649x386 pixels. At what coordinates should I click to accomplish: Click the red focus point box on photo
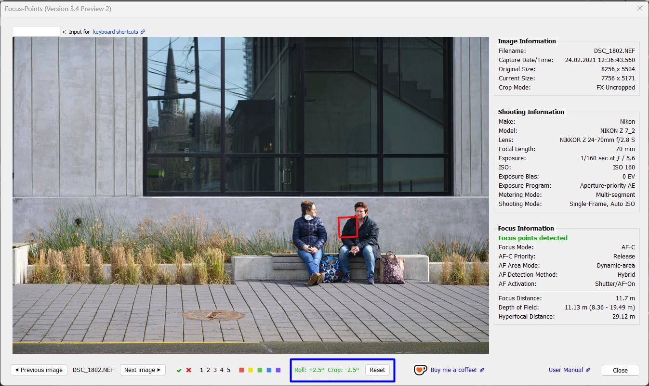tap(348, 227)
